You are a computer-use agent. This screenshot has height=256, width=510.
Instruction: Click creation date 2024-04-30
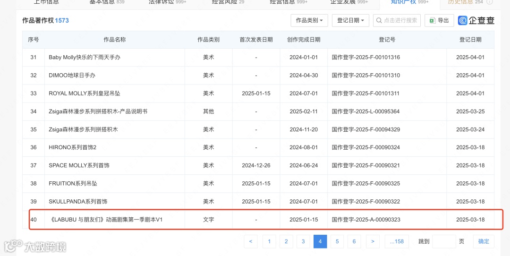click(304, 75)
